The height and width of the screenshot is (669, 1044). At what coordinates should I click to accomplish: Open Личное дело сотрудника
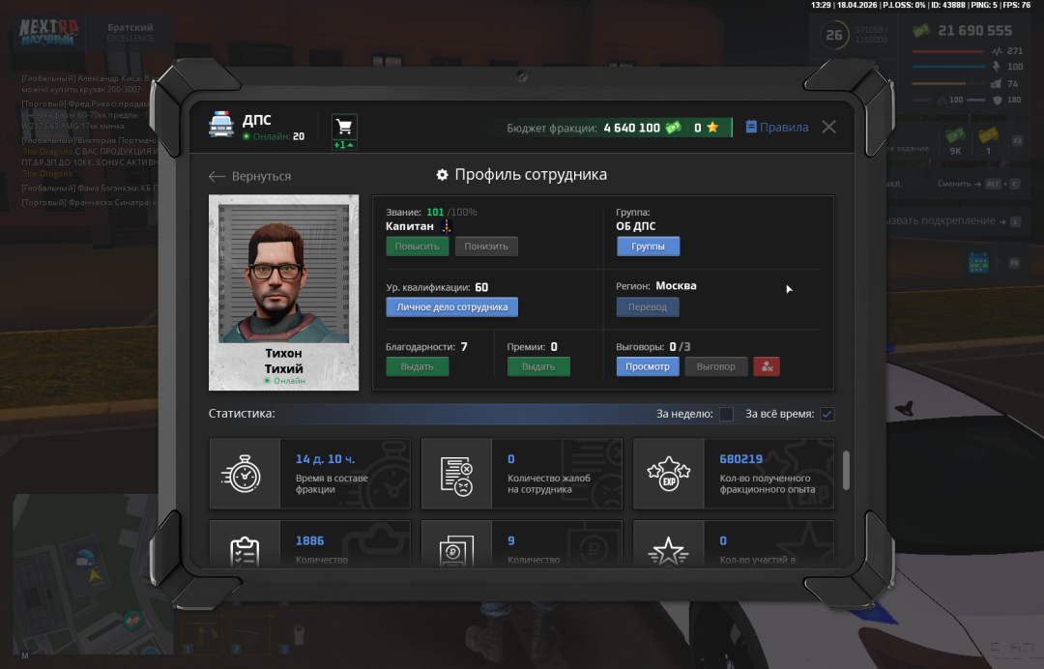click(451, 306)
